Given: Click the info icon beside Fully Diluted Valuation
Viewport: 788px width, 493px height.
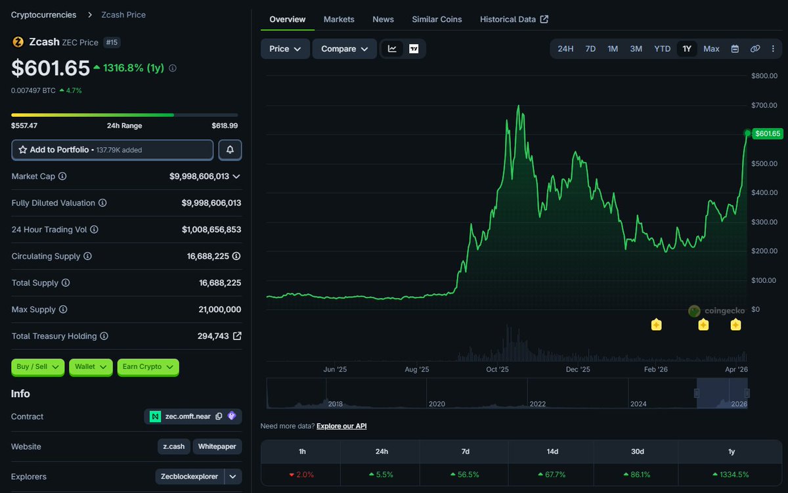Looking at the screenshot, I should tap(102, 203).
